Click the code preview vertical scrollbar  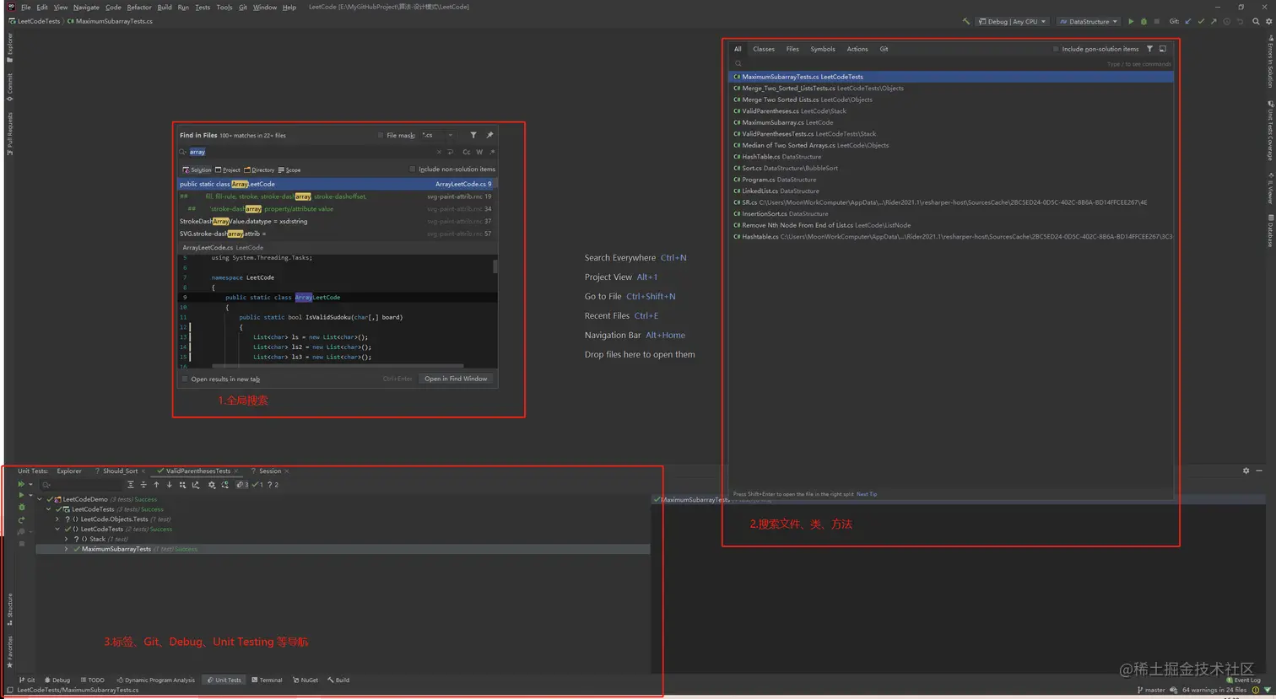(x=495, y=266)
